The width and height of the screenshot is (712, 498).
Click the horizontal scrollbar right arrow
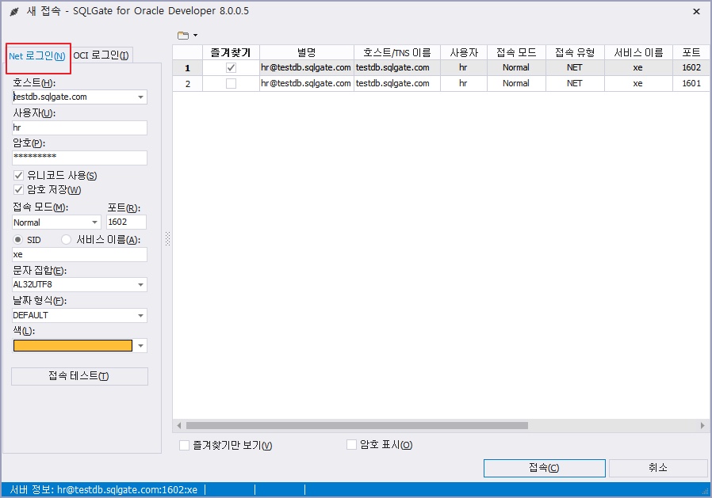point(702,425)
